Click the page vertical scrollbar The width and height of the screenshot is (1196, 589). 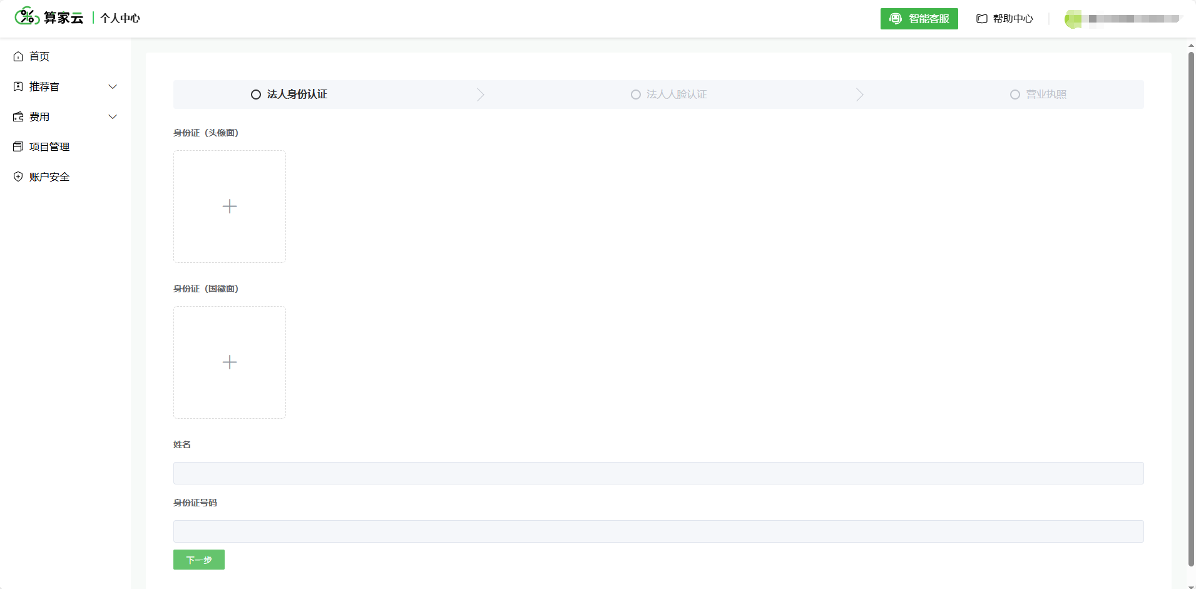pos(1191,309)
